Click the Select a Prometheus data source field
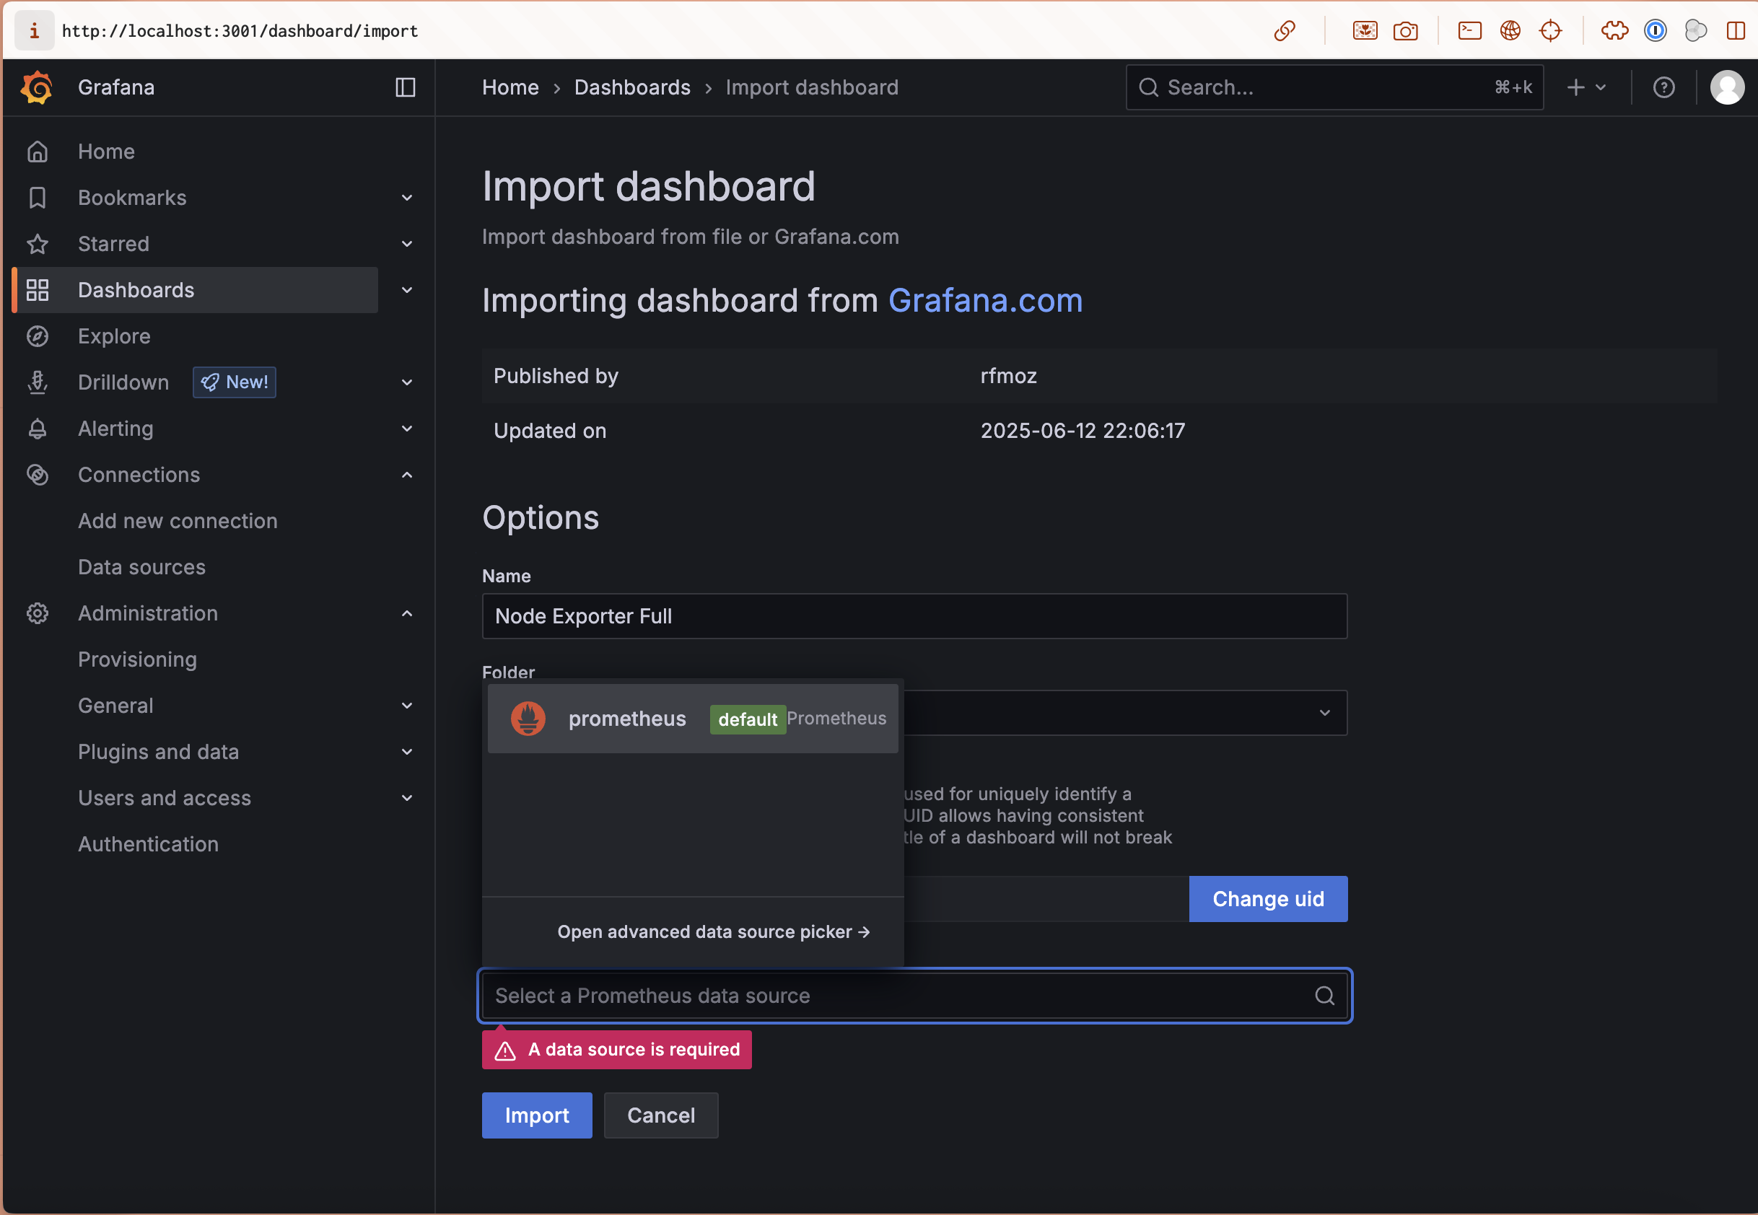Screen dimensions: 1758x1215 point(914,996)
